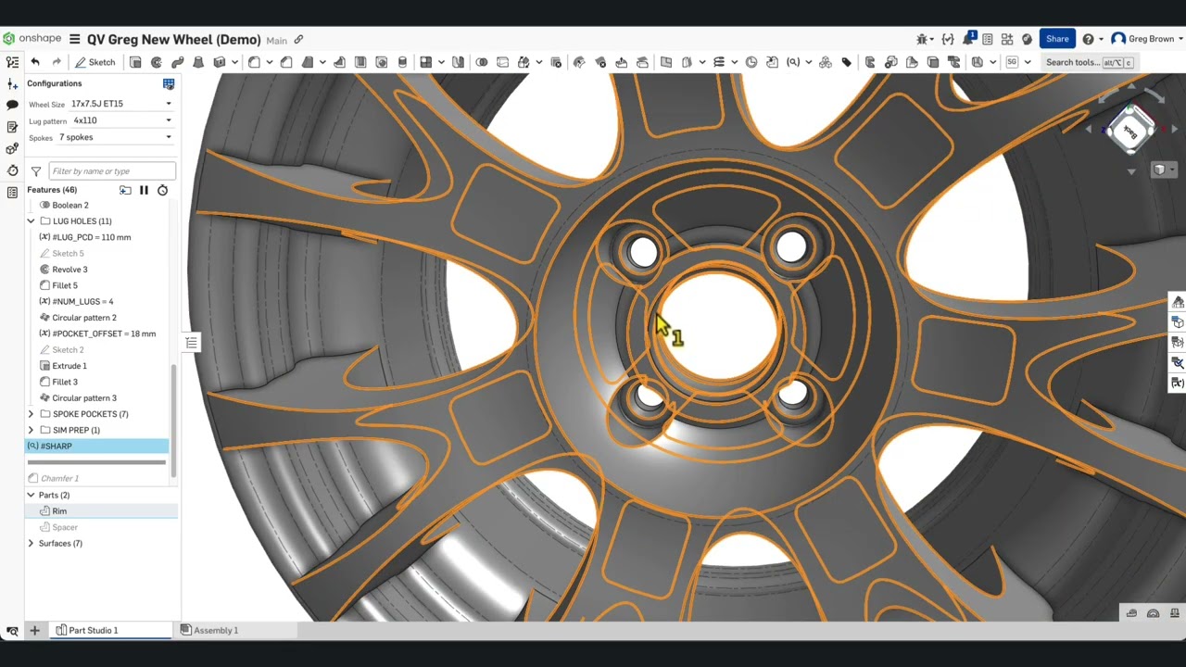Open the comments panel icon
Viewport: 1186px width, 667px height.
12,106
